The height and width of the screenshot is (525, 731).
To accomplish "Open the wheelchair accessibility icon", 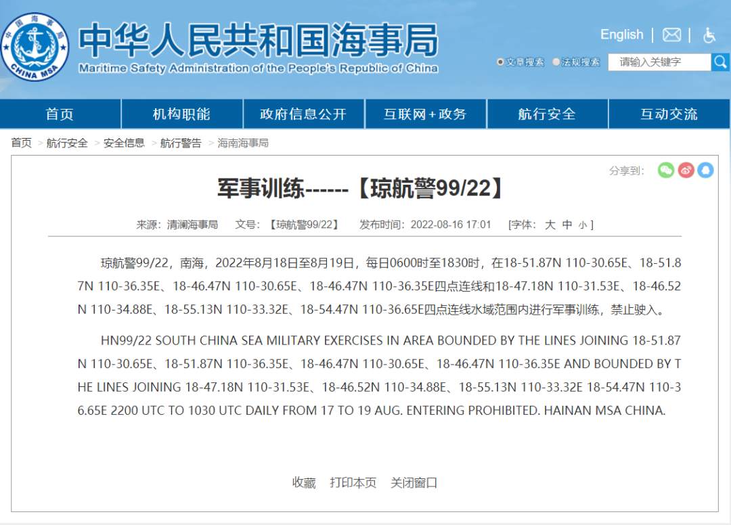I will [x=709, y=35].
